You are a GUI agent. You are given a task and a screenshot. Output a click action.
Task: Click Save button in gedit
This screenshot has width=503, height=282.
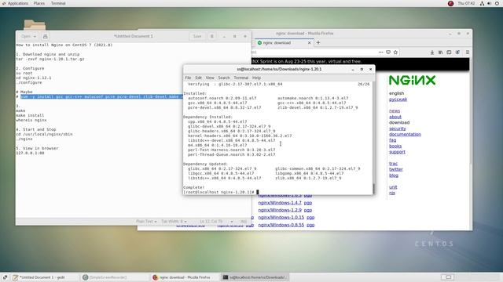(x=197, y=37)
